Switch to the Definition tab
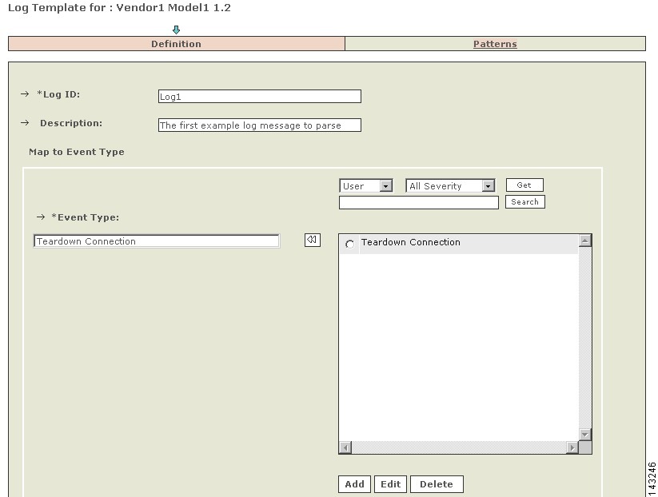The width and height of the screenshot is (658, 497). (x=176, y=44)
